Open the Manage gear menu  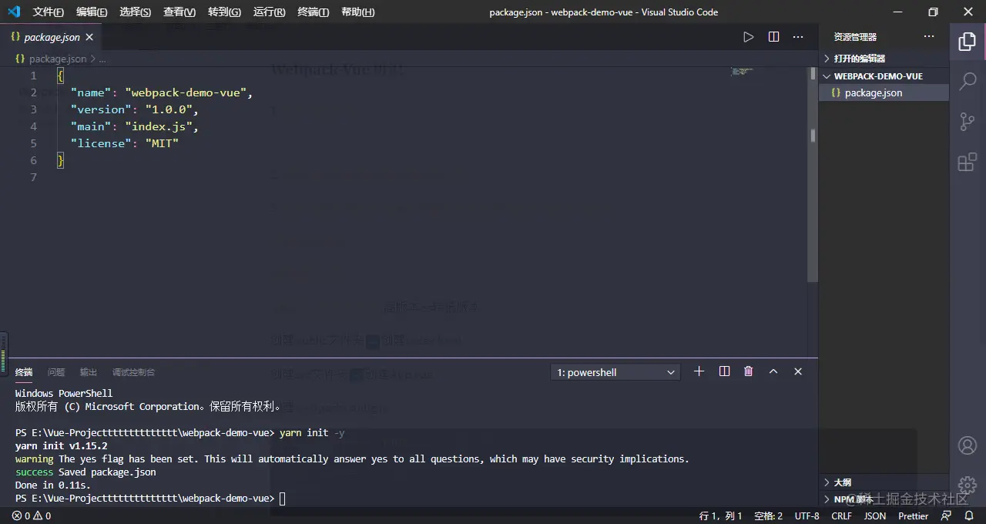point(968,485)
